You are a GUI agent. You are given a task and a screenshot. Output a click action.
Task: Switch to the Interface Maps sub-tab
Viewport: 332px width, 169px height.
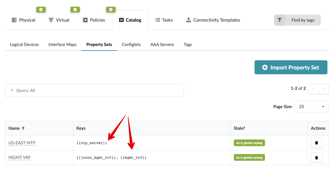tap(62, 44)
